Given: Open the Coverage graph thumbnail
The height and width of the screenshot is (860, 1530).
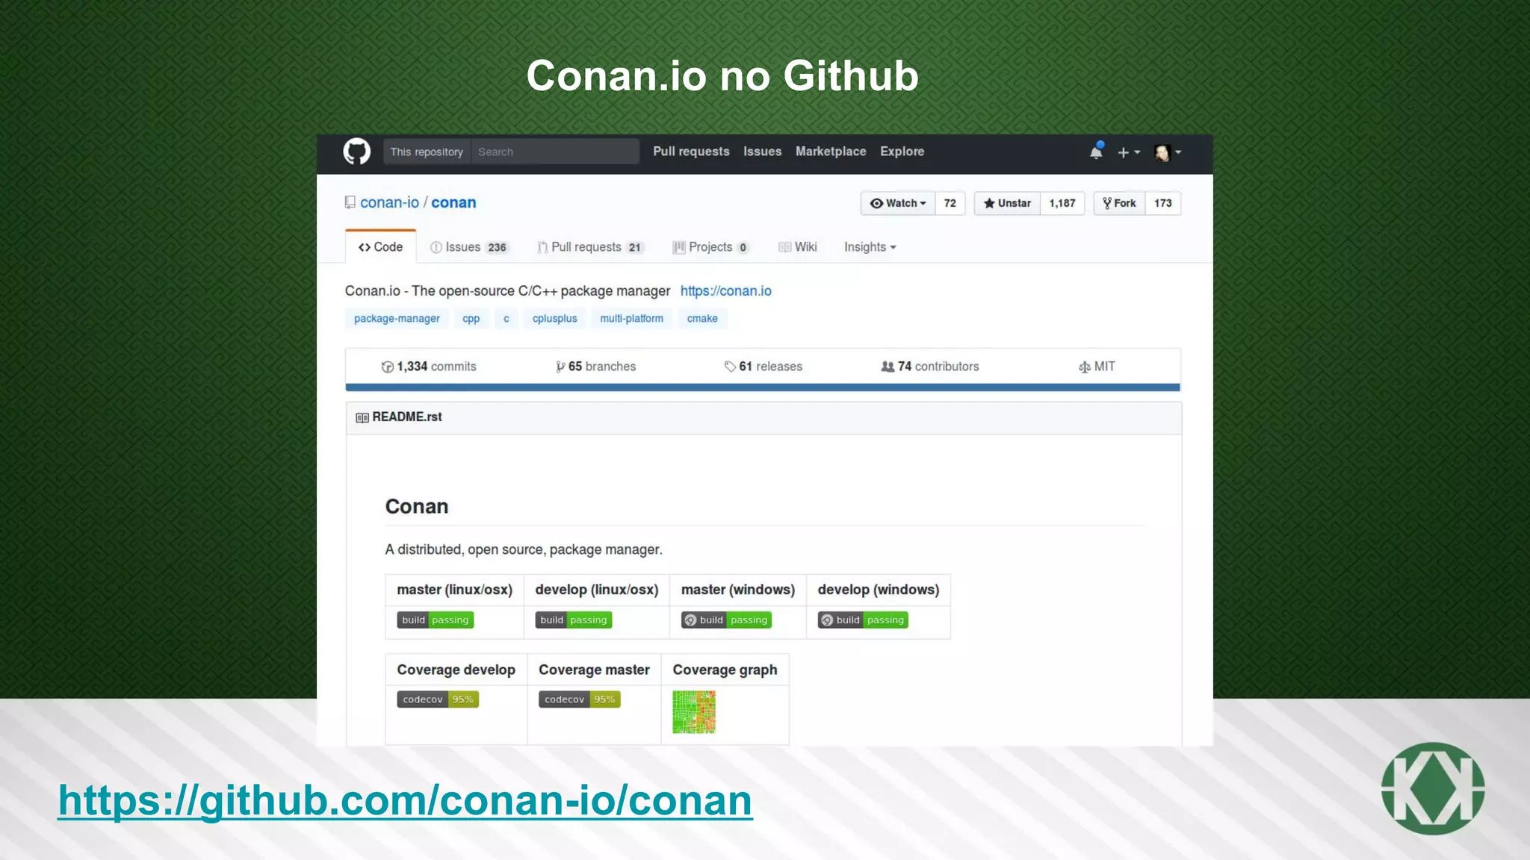Looking at the screenshot, I should pos(694,712).
